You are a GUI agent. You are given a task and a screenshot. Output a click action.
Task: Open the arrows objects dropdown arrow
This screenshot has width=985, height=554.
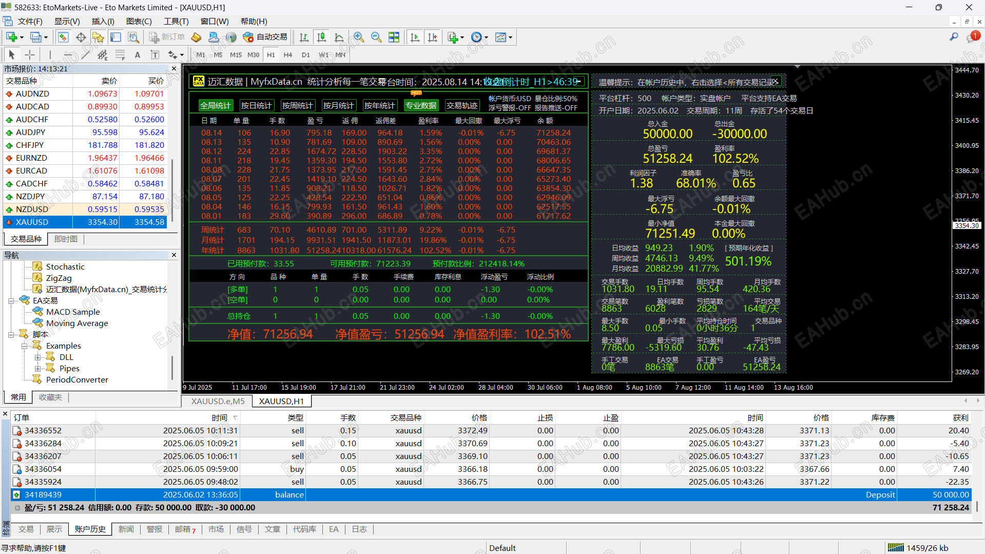[182, 55]
